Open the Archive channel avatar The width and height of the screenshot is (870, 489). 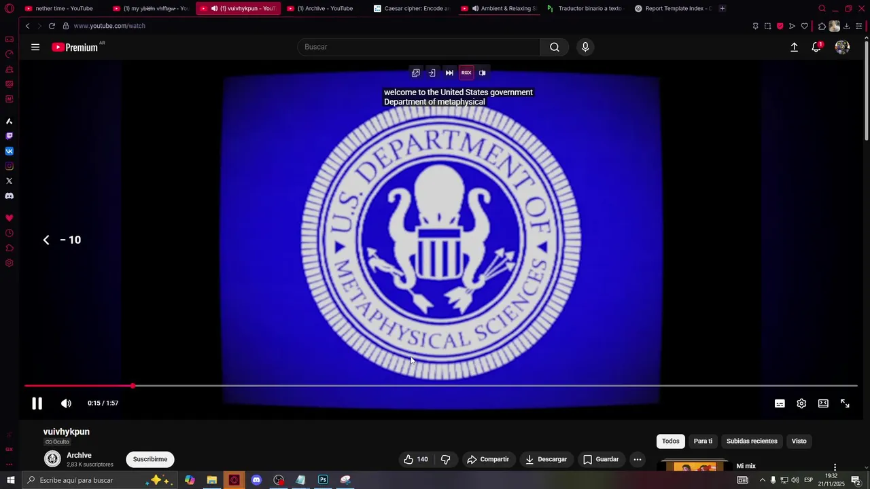[x=52, y=459]
